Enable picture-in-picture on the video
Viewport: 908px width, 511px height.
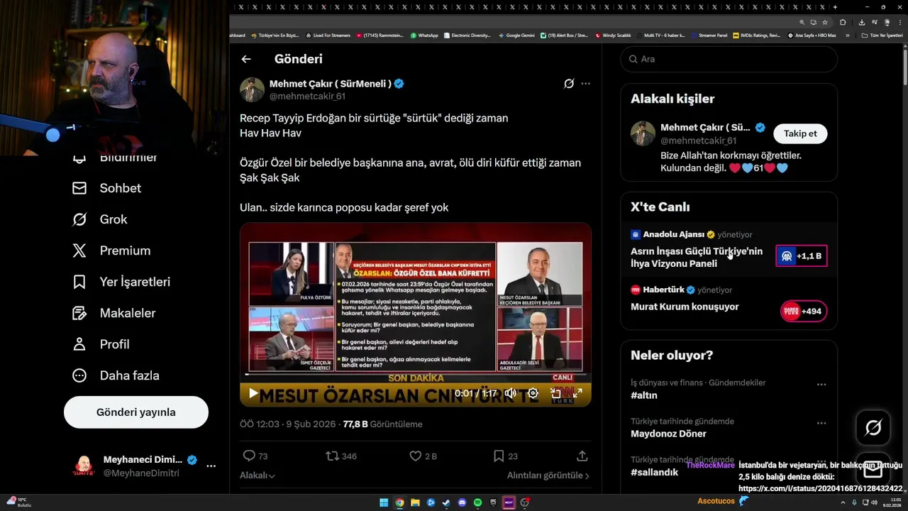click(556, 393)
